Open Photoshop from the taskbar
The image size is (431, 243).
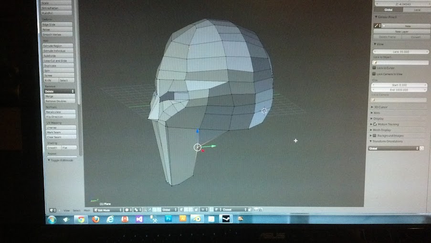168,219
